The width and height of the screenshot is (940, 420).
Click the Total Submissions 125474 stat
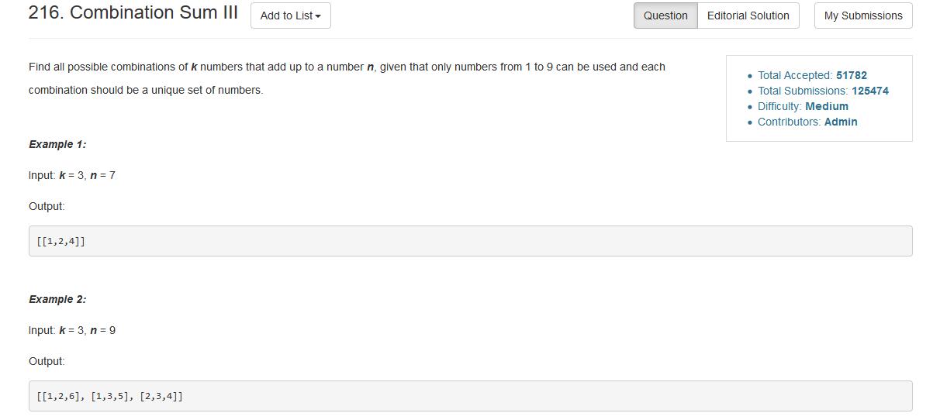point(823,91)
